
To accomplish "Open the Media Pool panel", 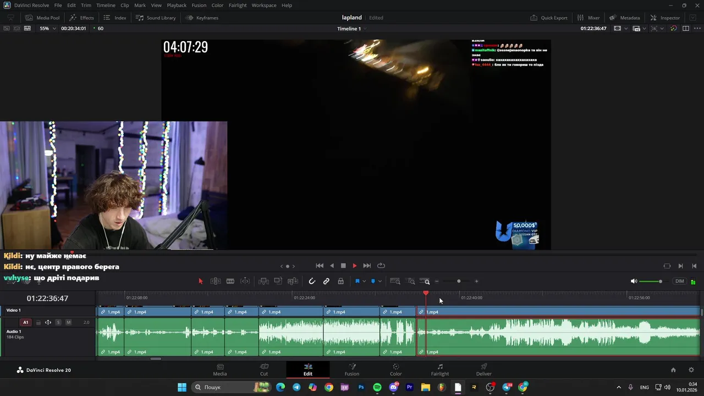I will click(x=42, y=18).
